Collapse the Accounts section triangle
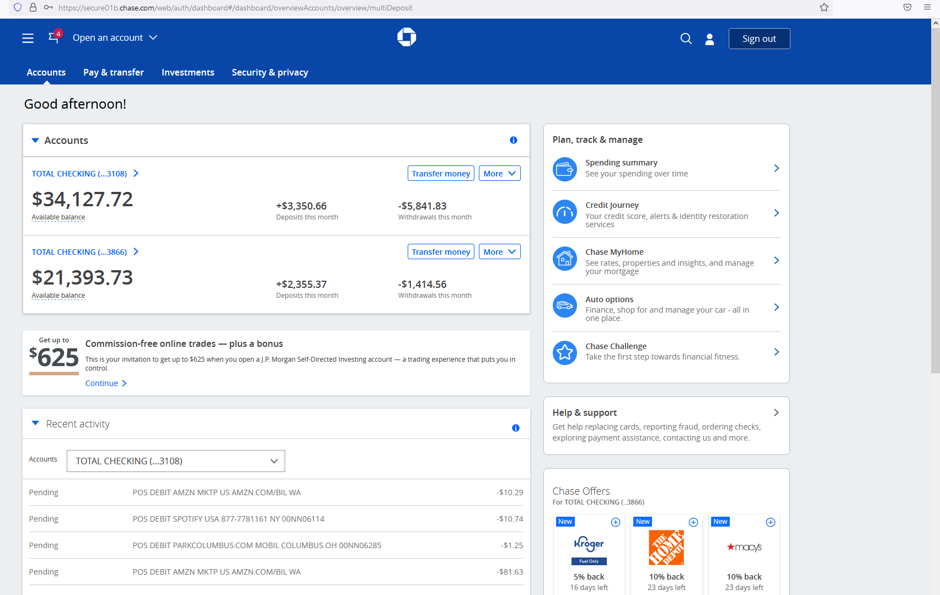The width and height of the screenshot is (940, 595). pyautogui.click(x=35, y=140)
